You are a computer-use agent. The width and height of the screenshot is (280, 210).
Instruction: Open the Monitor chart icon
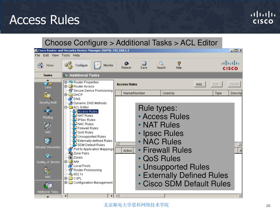(x=98, y=65)
